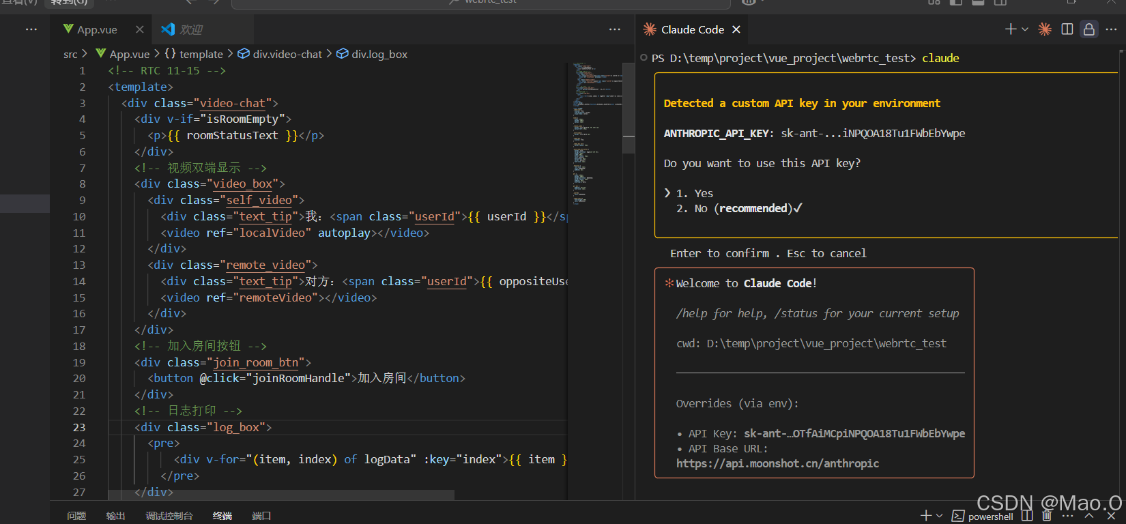The image size is (1126, 524).
Task: Open the 终端 panel tab
Action: coord(222,516)
